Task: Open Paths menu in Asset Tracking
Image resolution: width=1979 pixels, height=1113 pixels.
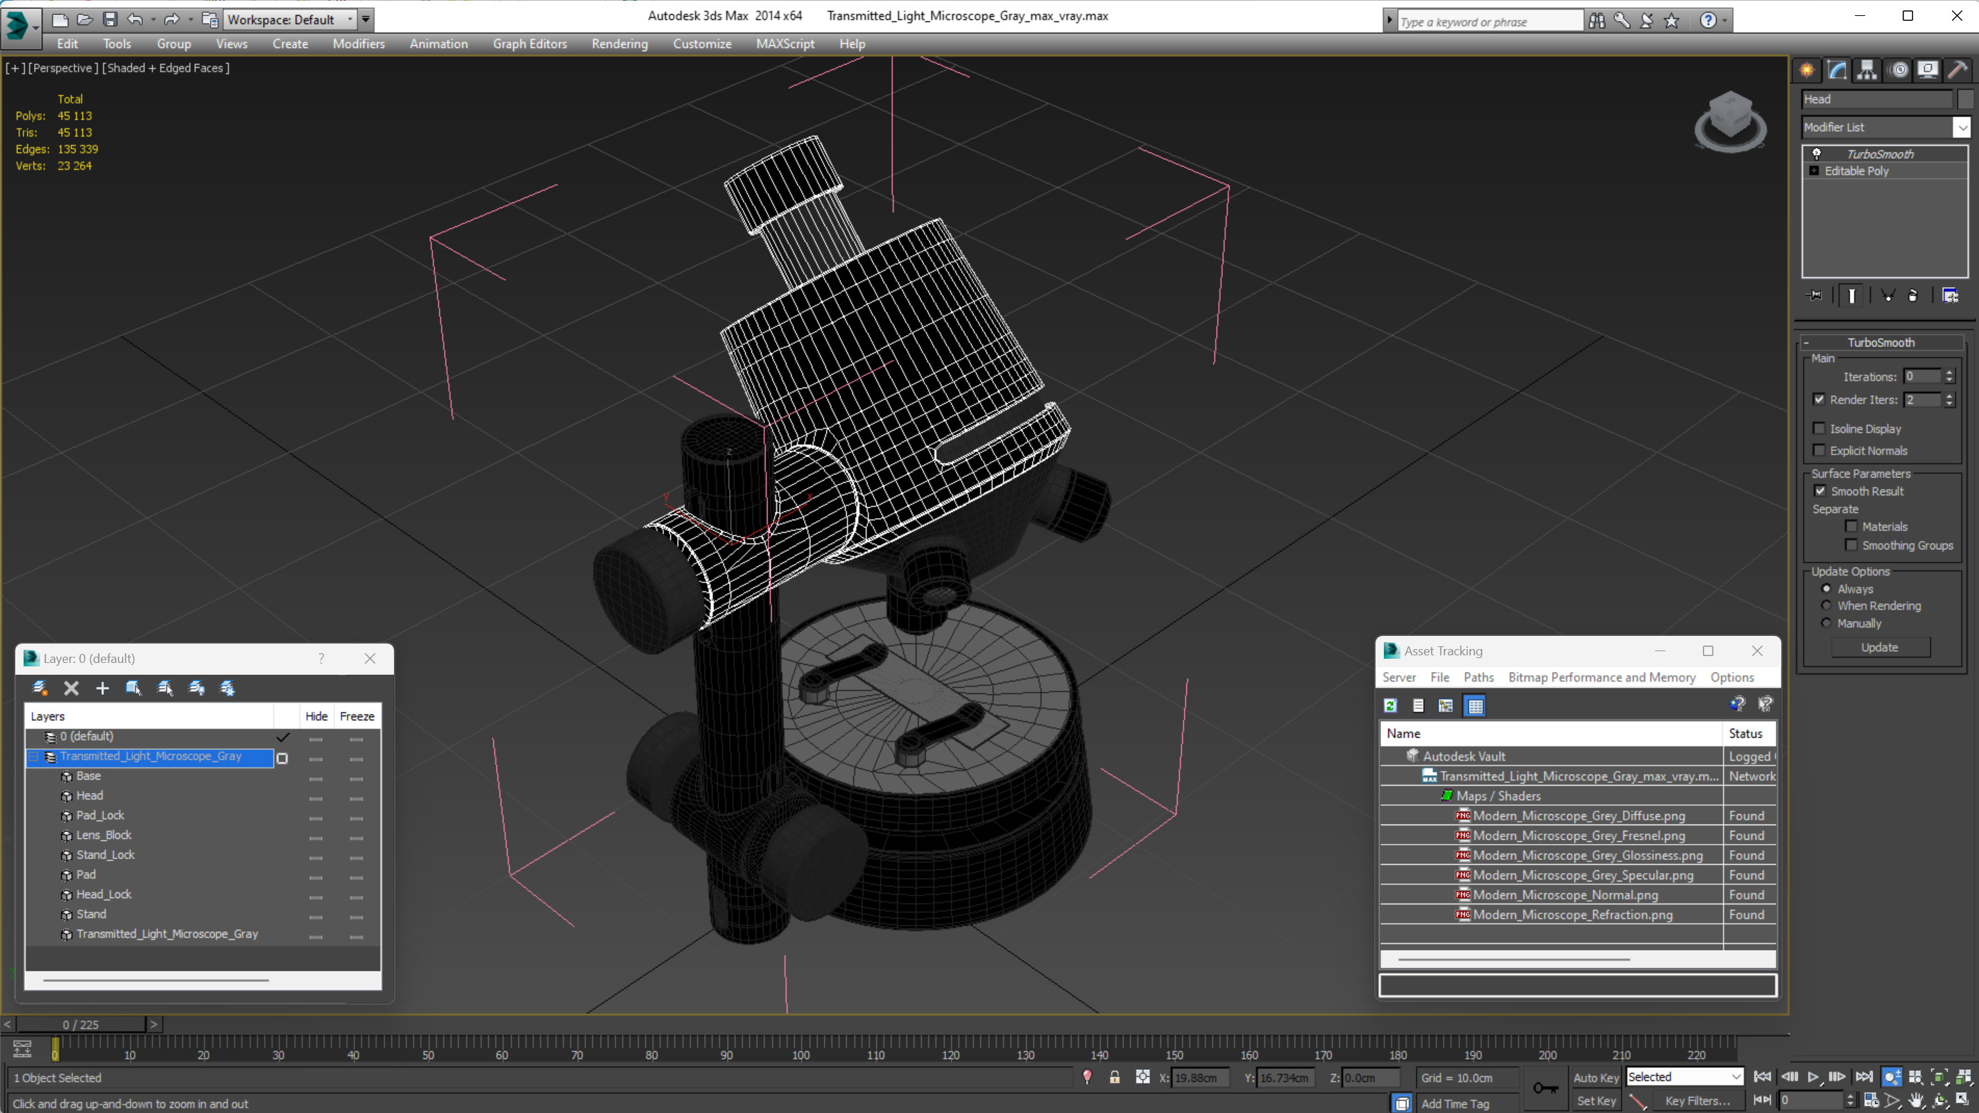Action: (x=1478, y=678)
